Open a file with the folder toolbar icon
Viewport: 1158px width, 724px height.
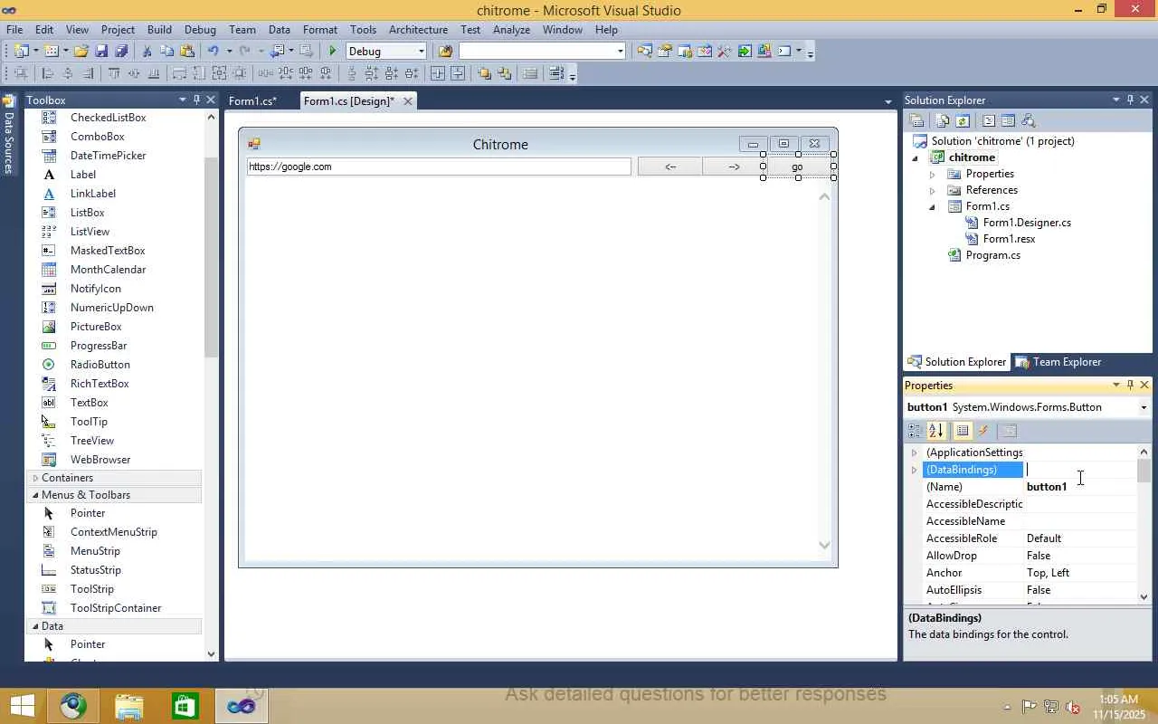(x=81, y=52)
